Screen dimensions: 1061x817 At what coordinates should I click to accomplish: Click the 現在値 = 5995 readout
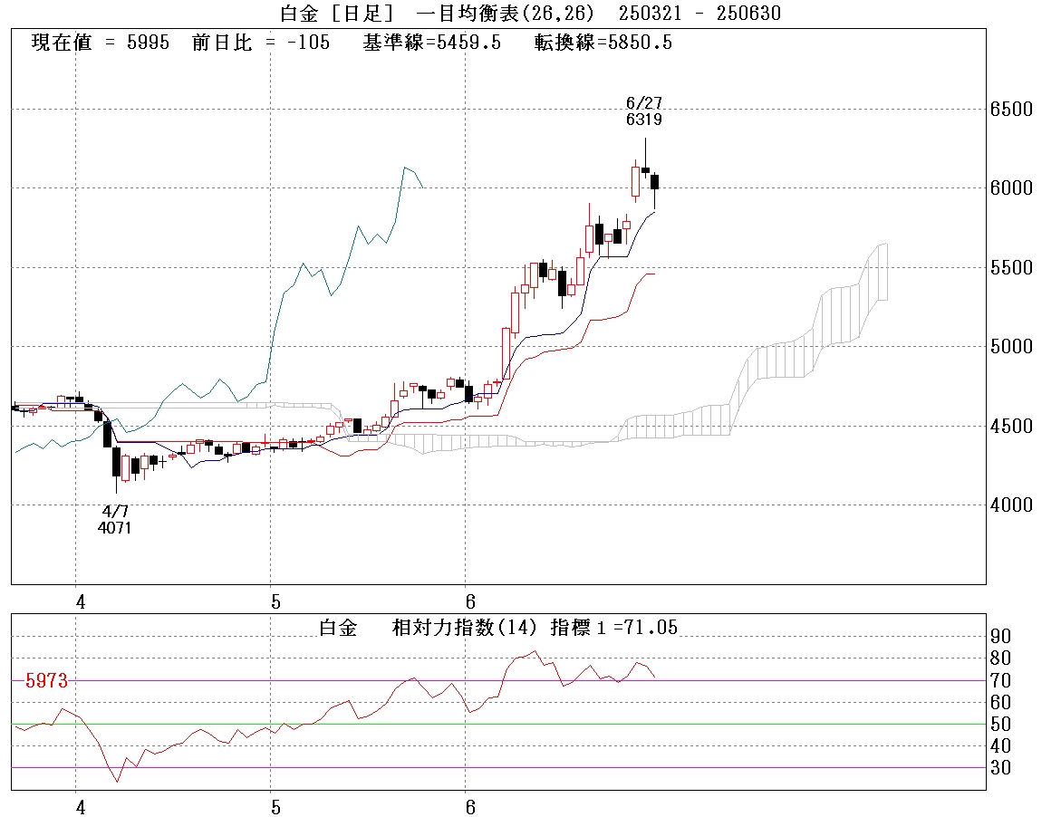(x=100, y=43)
